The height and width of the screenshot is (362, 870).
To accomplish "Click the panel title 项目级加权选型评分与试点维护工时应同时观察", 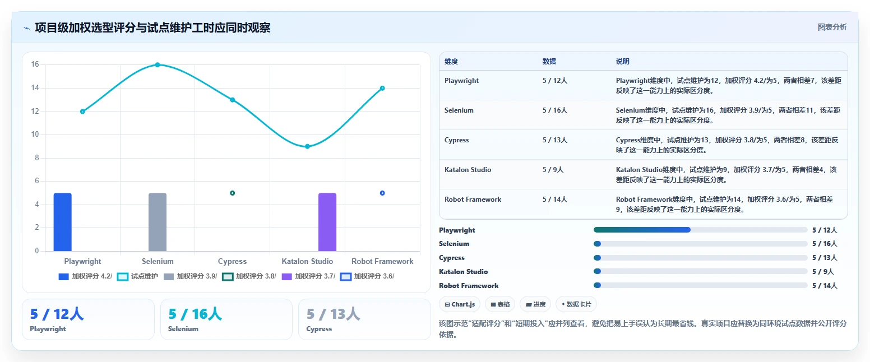I will pos(152,27).
